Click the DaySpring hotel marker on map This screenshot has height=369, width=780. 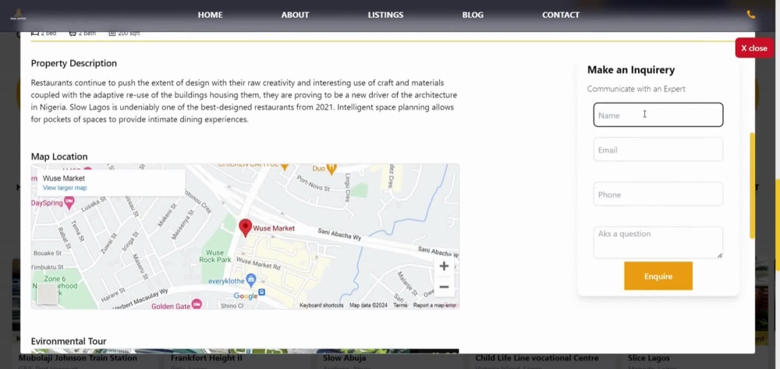click(69, 202)
